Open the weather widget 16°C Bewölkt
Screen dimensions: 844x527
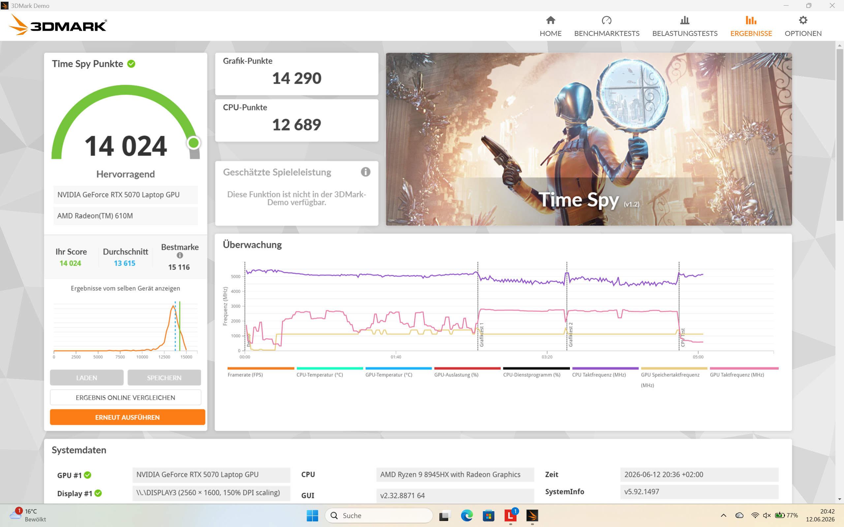coord(28,515)
